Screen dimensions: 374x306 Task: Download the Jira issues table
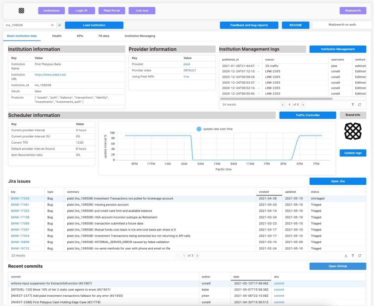[346, 256]
